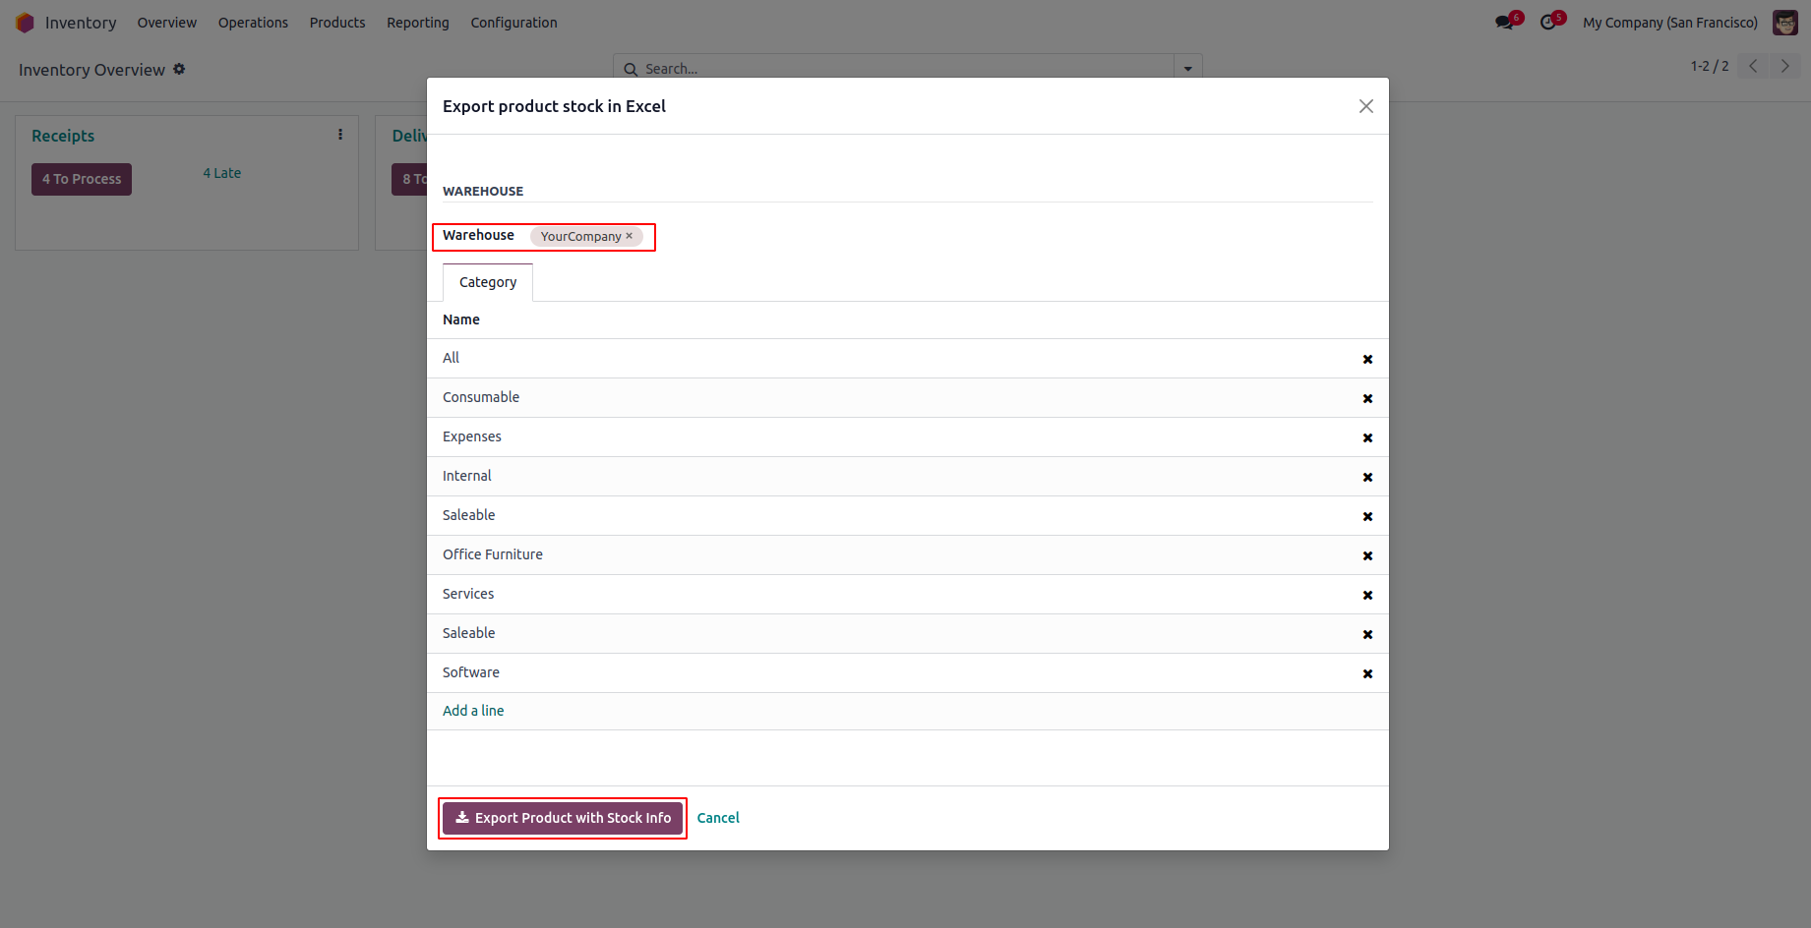The width and height of the screenshot is (1811, 928).
Task: Expand the search options dropdown arrow
Action: point(1187,69)
